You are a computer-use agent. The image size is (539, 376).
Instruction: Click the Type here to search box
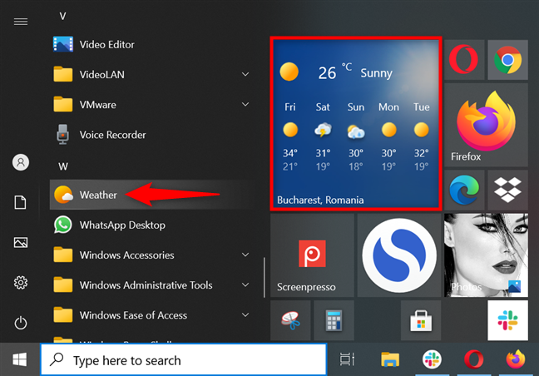coord(183,360)
